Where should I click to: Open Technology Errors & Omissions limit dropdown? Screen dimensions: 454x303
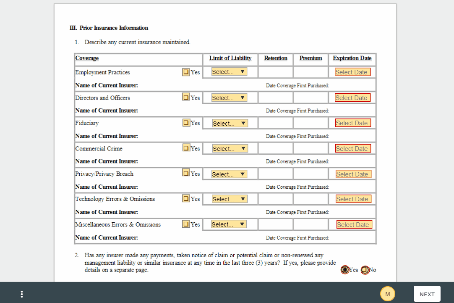coord(229,199)
